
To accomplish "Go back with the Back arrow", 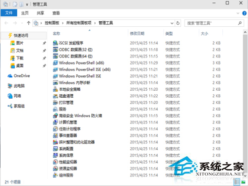I will (6, 23).
